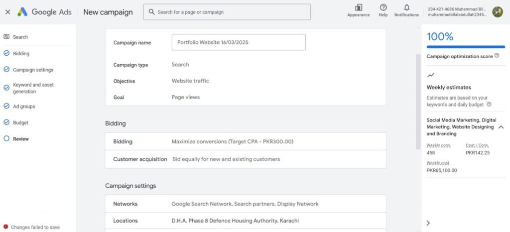Screen dimensions: 510x232
Task: Click the page vertical scrollbar
Action: pos(418,102)
